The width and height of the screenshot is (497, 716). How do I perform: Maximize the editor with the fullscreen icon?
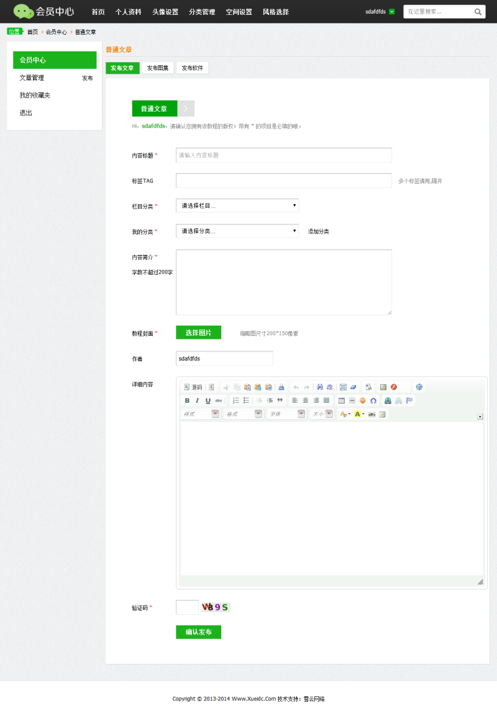419,387
